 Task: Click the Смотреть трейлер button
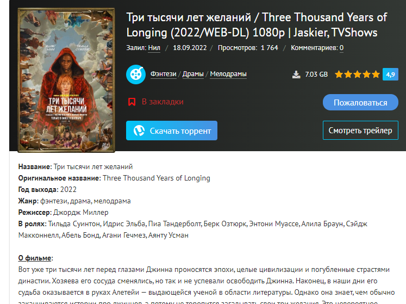360,131
